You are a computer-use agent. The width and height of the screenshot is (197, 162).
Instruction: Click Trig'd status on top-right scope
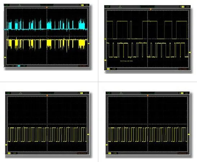tap(107, 6)
